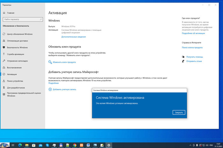The height and width of the screenshot is (148, 223).
Task: Open the clock and date flyout
Action: point(218,145)
